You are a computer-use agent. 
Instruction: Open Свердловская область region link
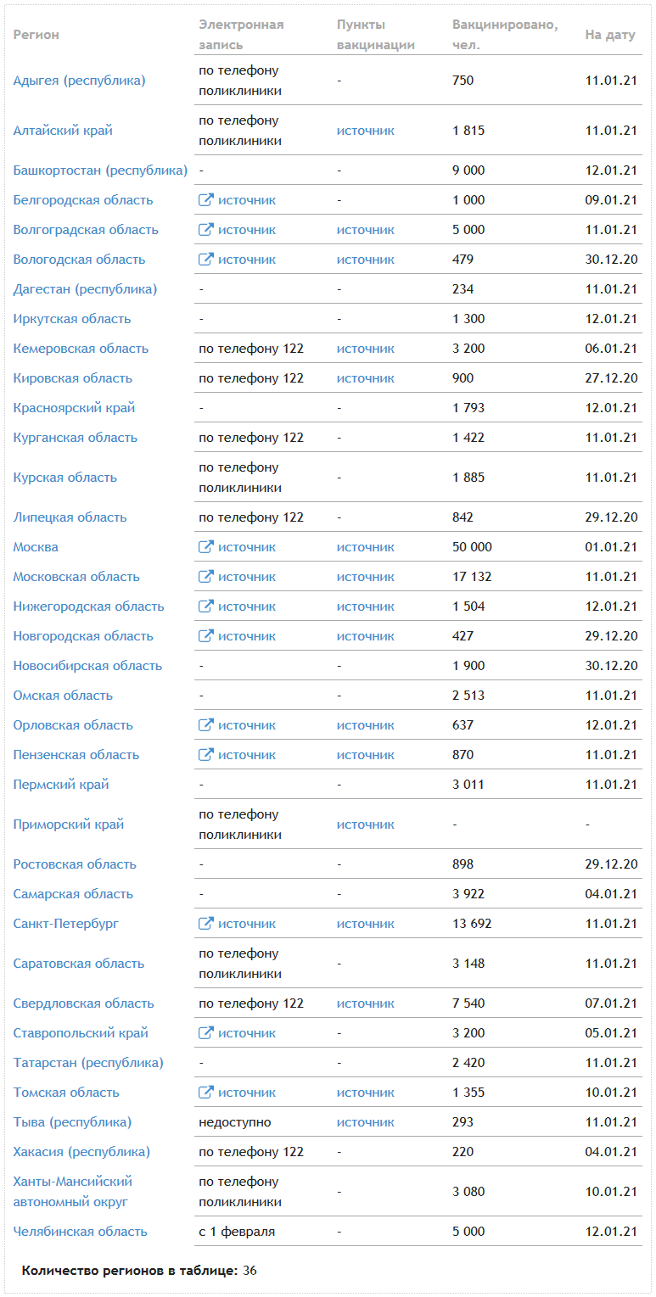[x=84, y=1003]
